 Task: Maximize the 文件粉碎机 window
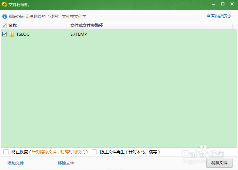point(223,4)
